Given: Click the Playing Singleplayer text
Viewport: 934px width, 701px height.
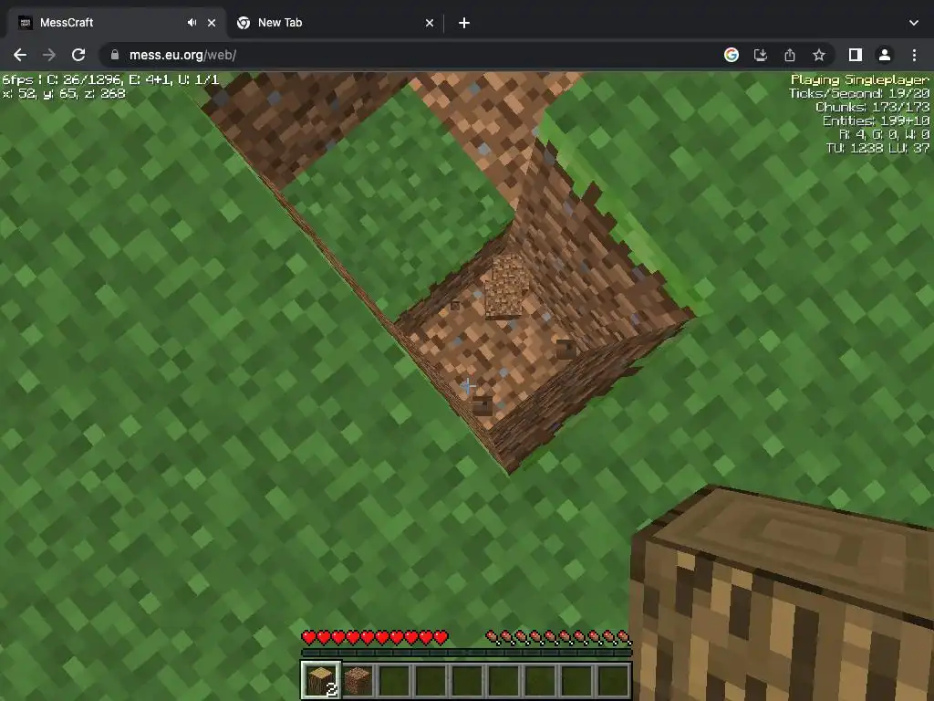Looking at the screenshot, I should point(859,79).
